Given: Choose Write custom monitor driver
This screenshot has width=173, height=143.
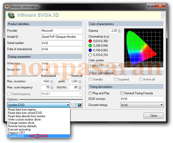Looking at the screenshot, I should 39,120.
